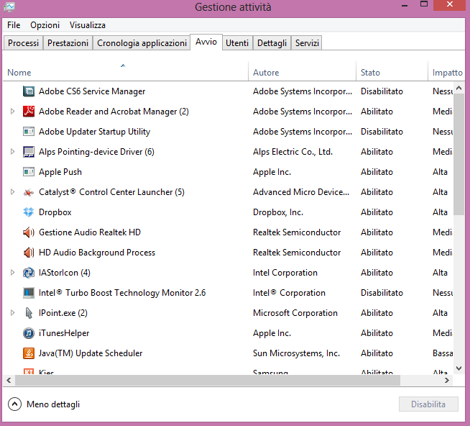Sort by the Nome column header

pos(125,73)
